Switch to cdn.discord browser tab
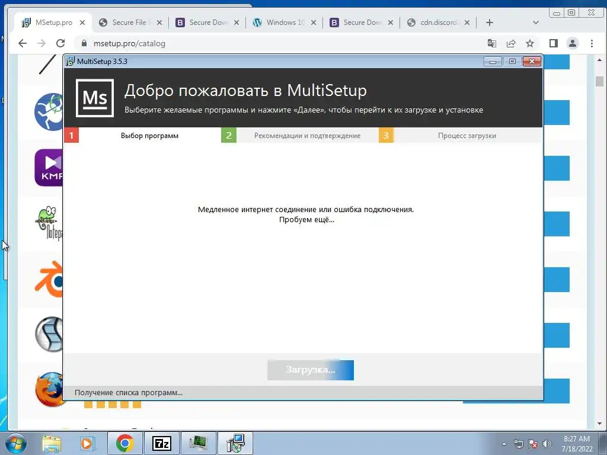The width and height of the screenshot is (607, 455). point(438,23)
